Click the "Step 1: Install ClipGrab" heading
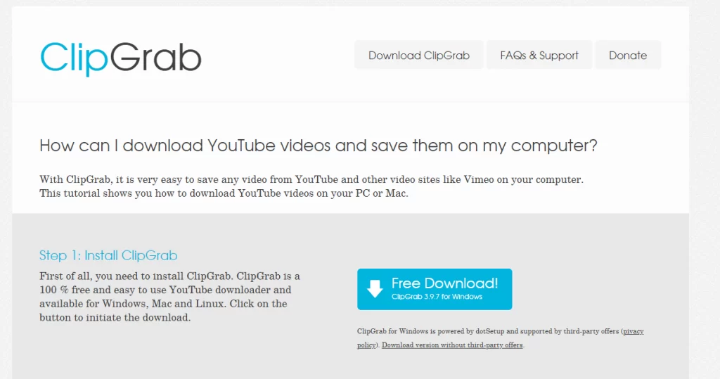The height and width of the screenshot is (379, 720). [108, 255]
